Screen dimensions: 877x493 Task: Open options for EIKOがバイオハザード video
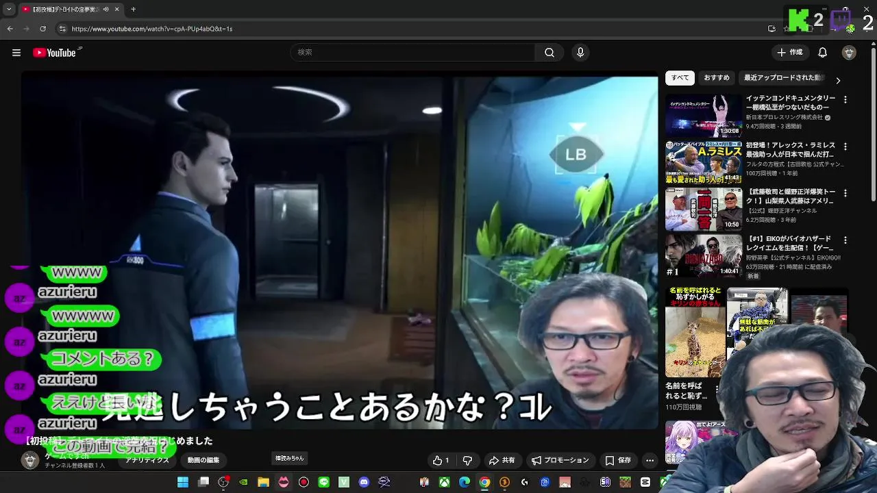pyautogui.click(x=845, y=240)
